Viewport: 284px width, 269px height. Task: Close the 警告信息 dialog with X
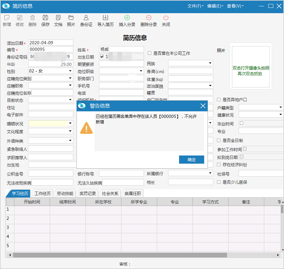pos(203,106)
